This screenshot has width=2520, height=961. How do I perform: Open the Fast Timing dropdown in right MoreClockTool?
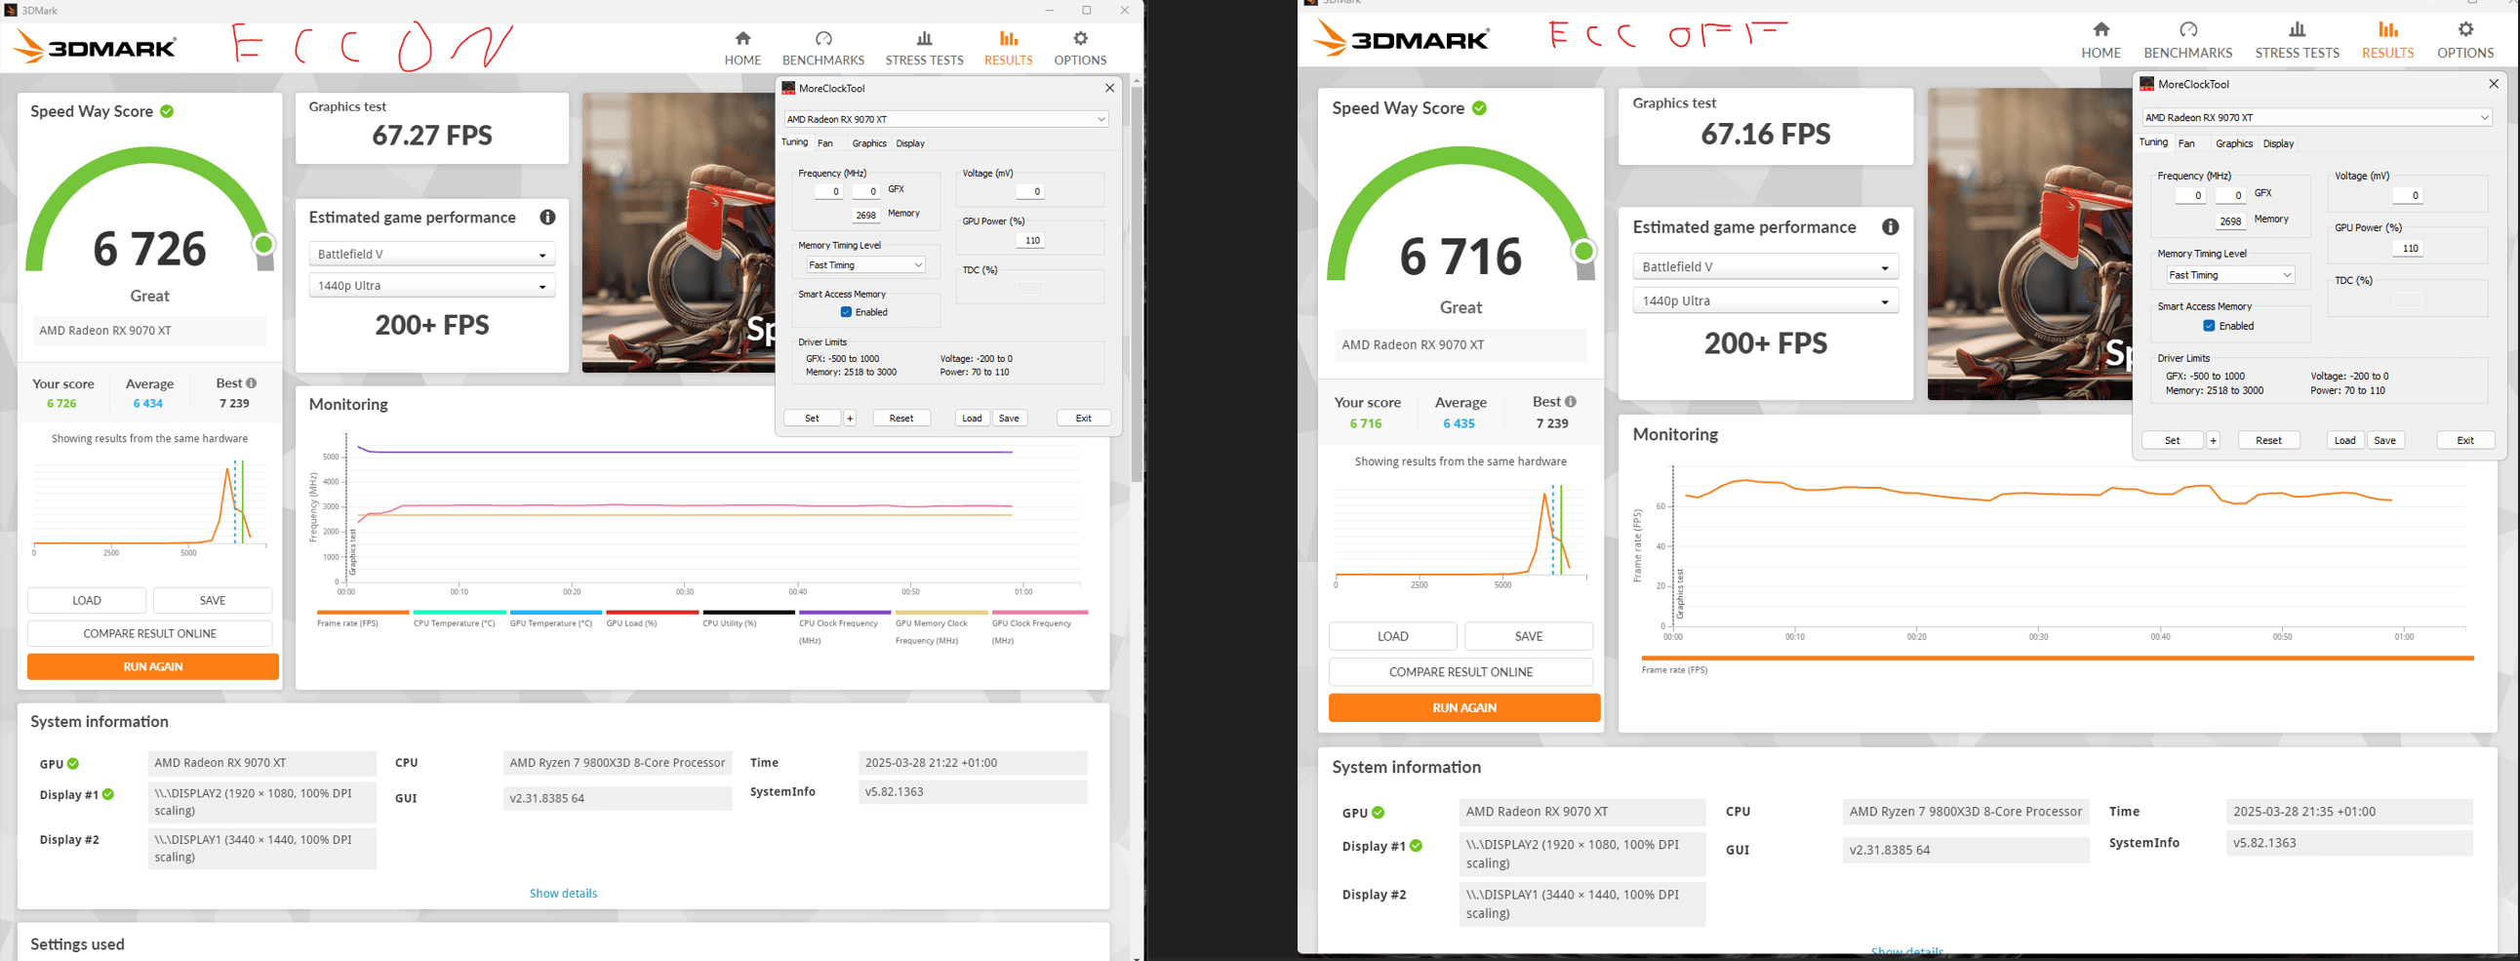tap(2230, 275)
